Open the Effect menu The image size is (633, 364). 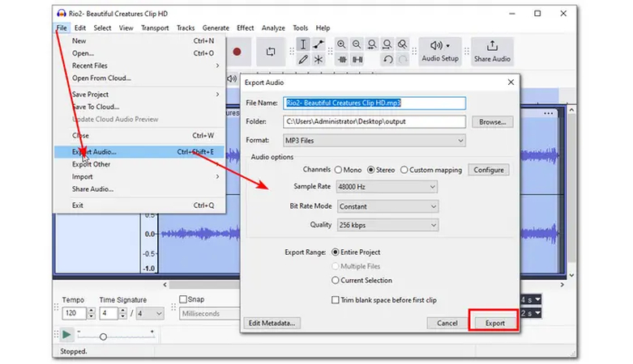(245, 28)
